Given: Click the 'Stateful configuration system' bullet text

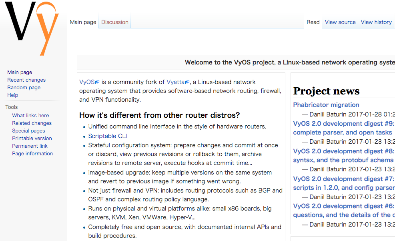Looking at the screenshot, I should coord(183,154).
